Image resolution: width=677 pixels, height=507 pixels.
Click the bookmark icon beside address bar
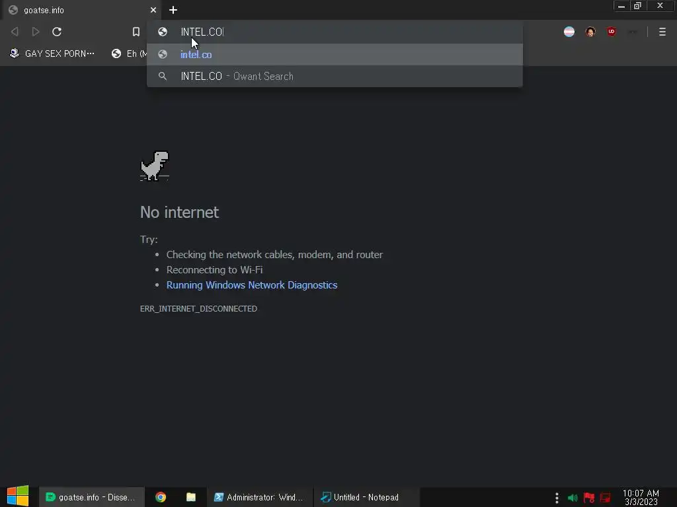tap(136, 32)
